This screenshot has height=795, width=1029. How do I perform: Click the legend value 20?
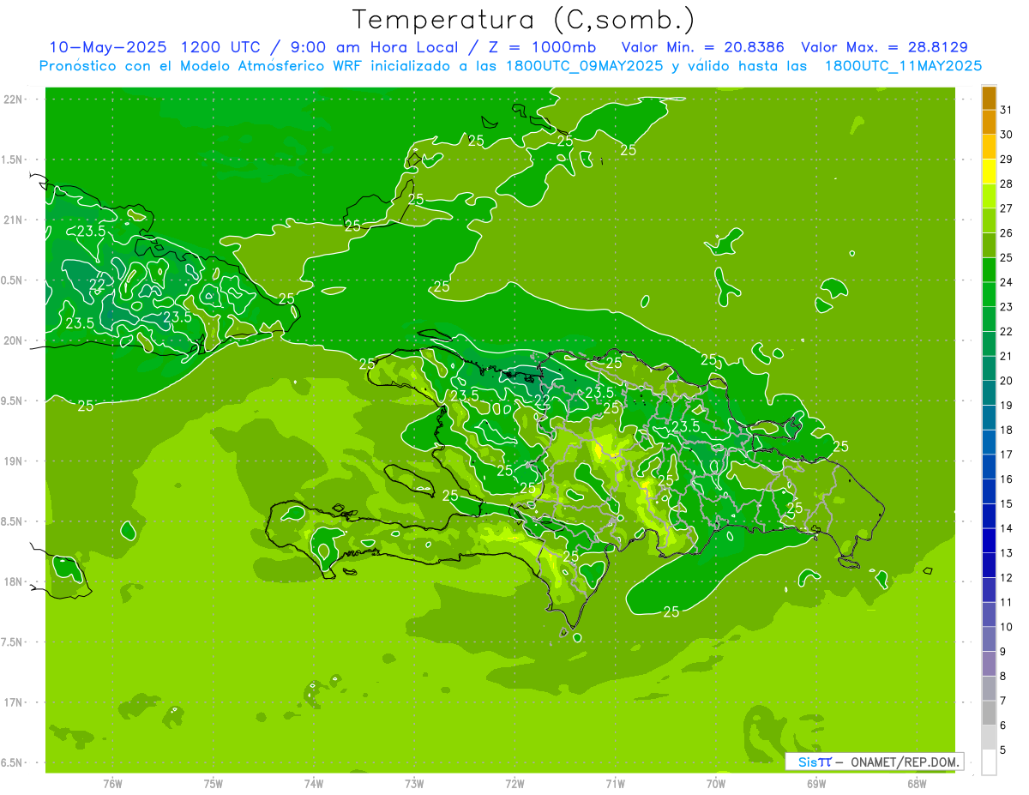click(x=1006, y=381)
